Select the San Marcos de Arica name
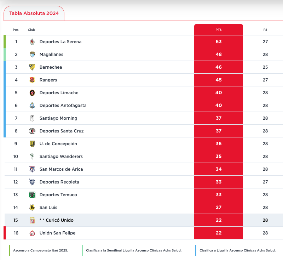 pyautogui.click(x=61, y=169)
